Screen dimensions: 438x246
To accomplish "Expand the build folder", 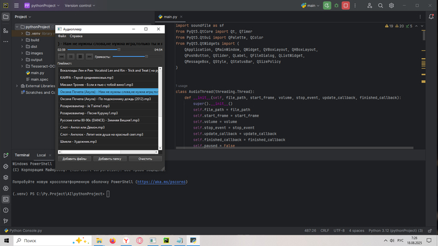I will click(22, 40).
